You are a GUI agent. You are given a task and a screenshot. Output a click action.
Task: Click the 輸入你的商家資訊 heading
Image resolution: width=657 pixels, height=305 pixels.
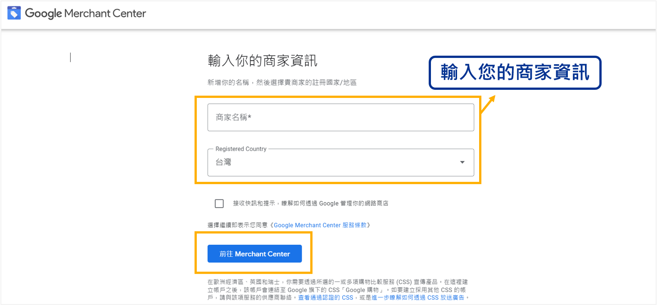tap(263, 61)
